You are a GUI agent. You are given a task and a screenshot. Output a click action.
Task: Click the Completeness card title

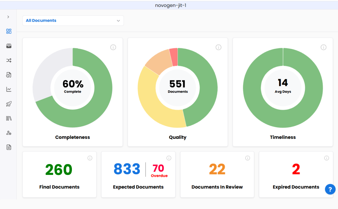click(x=73, y=137)
